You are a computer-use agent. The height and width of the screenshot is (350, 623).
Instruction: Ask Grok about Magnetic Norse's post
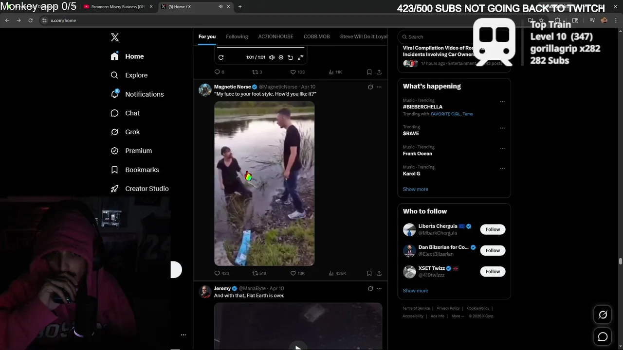(370, 87)
